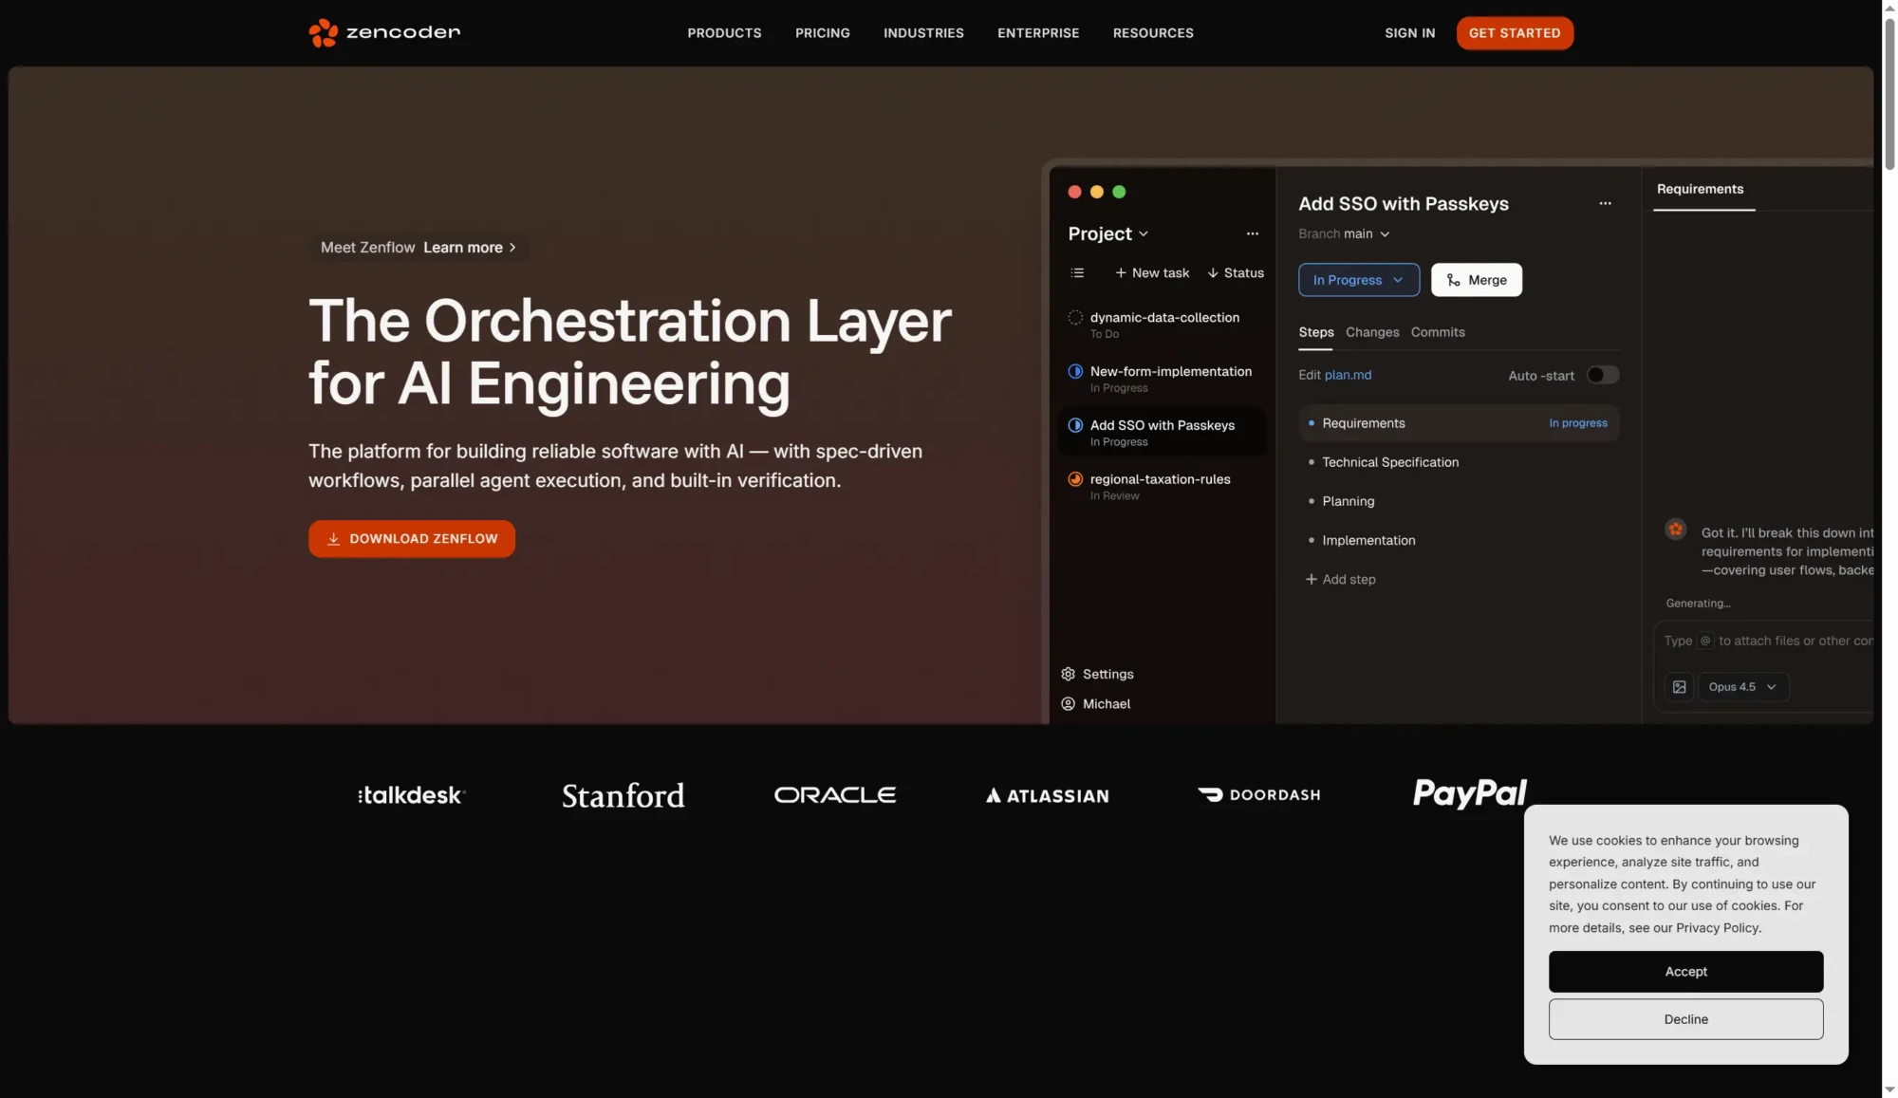Image resolution: width=1898 pixels, height=1098 pixels.
Task: Open the three-dots menu for Add SSO with Passkeys
Action: click(1605, 203)
